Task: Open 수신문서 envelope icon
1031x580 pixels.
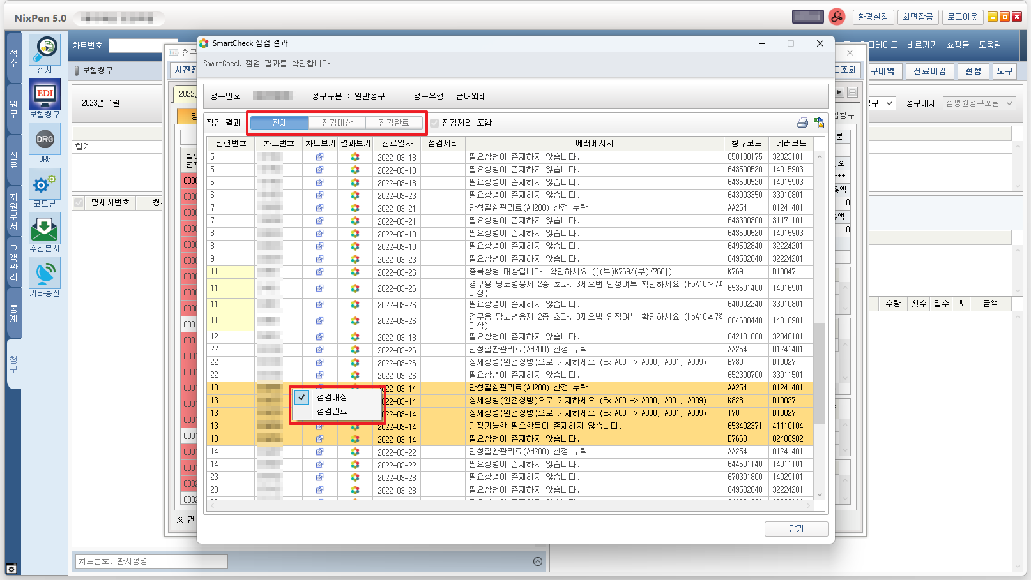Action: 45,228
